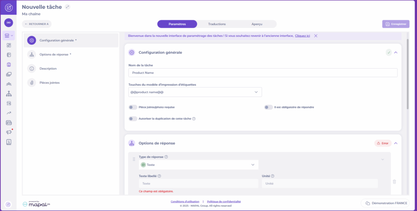The height and width of the screenshot is (211, 417).
Task: Enable Pièce jointe/photo requise toggle
Action: pos(133,107)
